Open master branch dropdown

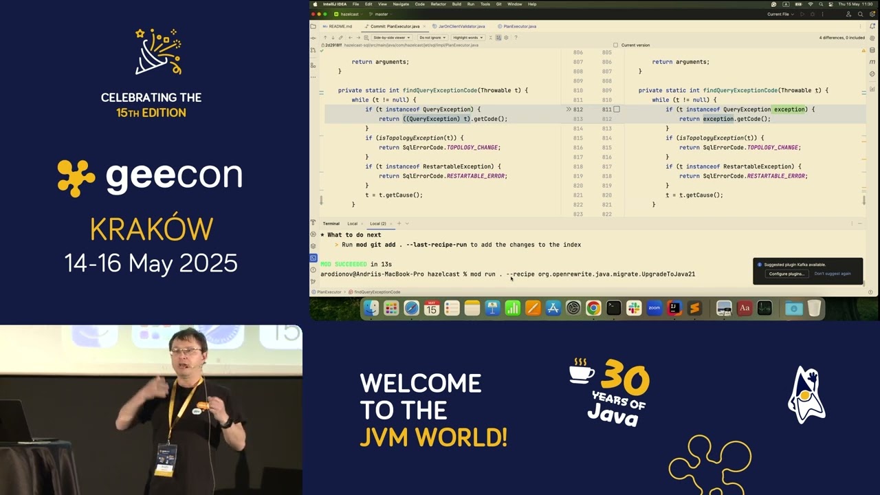380,14
